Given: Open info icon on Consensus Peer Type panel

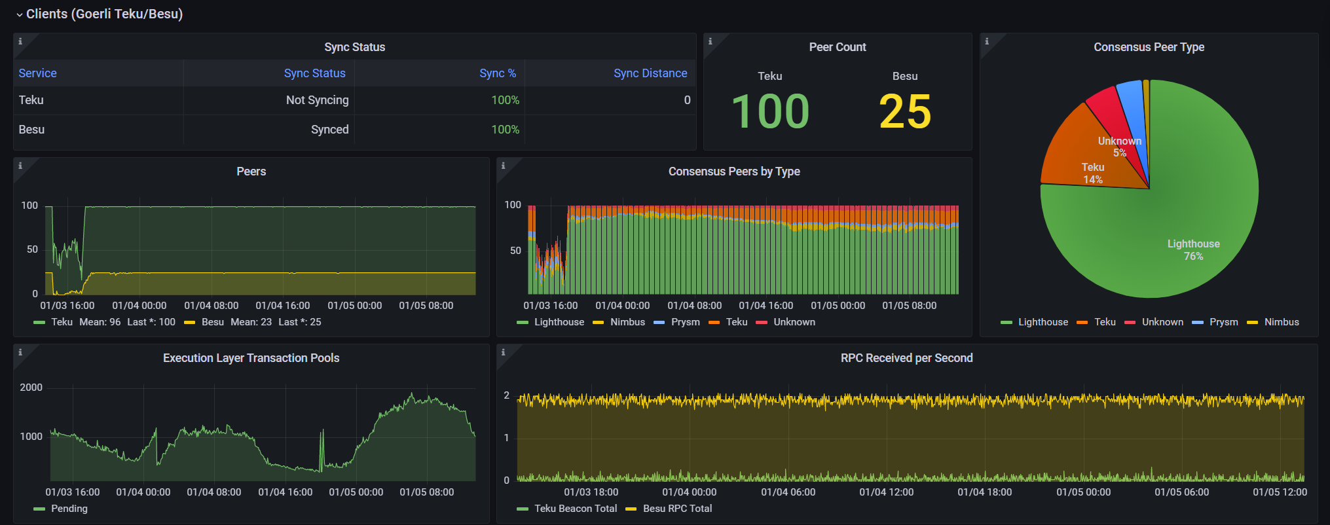Looking at the screenshot, I should pos(987,41).
